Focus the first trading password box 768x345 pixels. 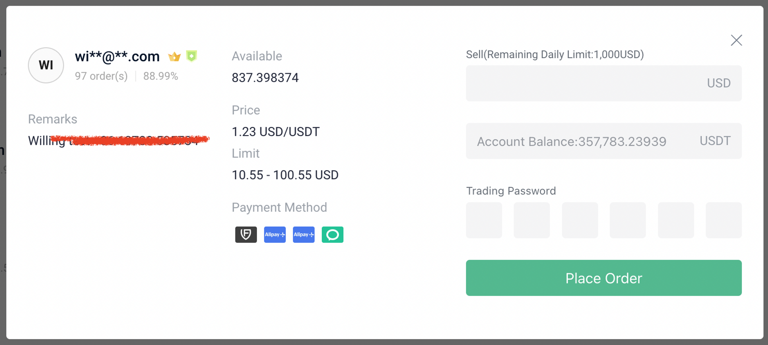click(484, 220)
